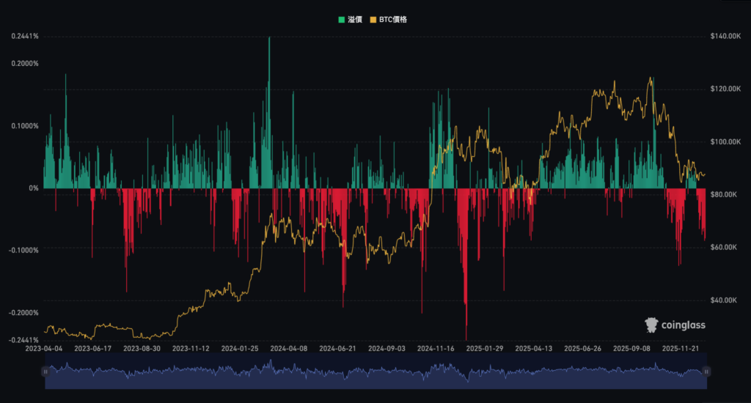Screen dimensions: 751x403
Task: Click the 2024-11-16 date axis label
Action: pos(436,349)
